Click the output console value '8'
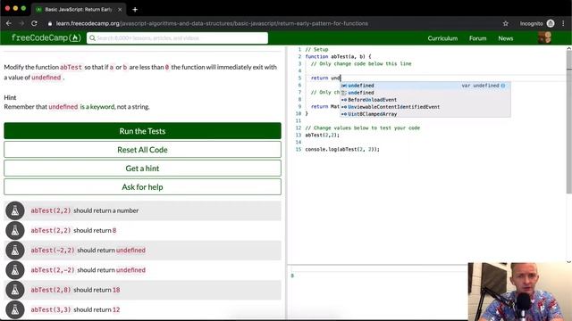This screenshot has height=321, width=572. pos(292,276)
